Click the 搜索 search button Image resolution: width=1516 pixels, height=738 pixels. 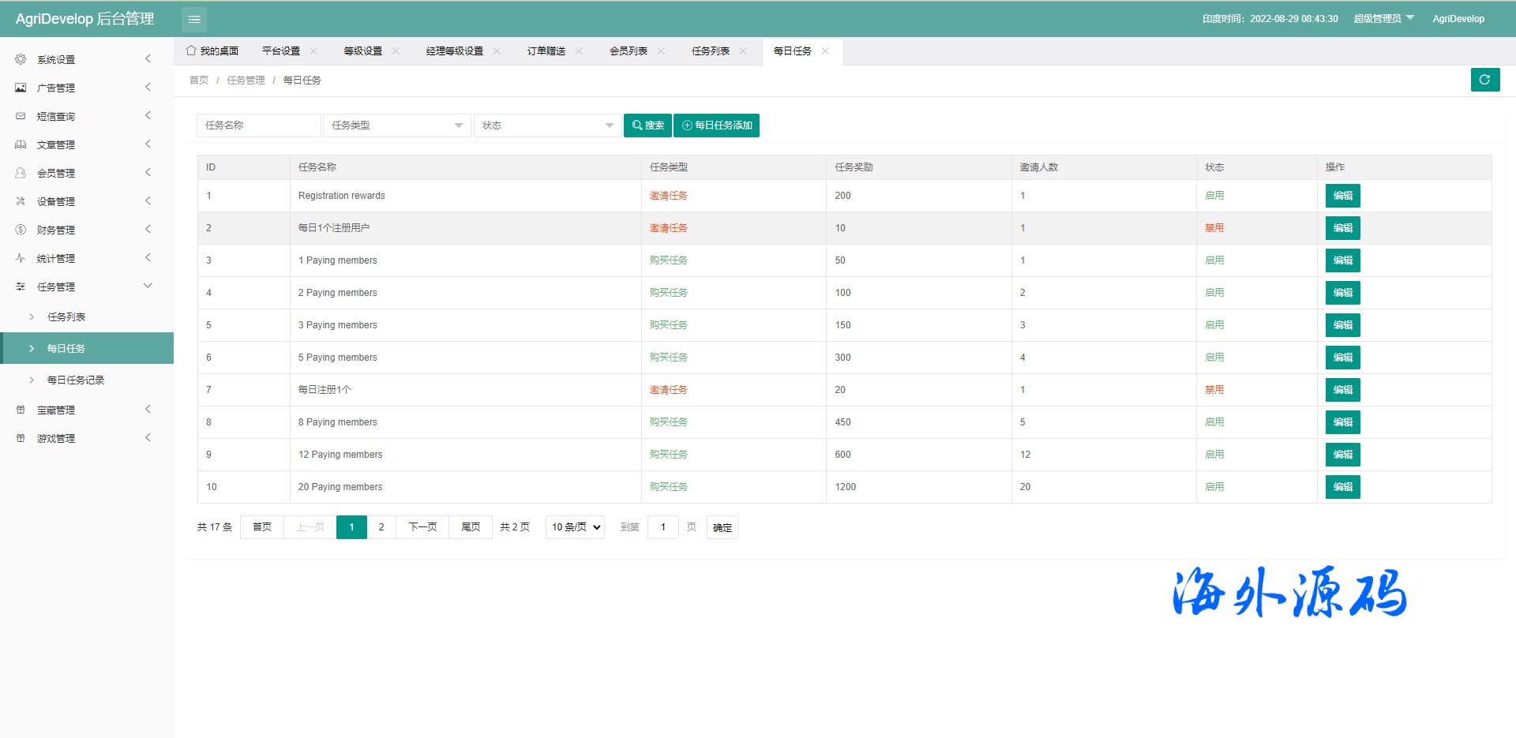click(x=647, y=125)
